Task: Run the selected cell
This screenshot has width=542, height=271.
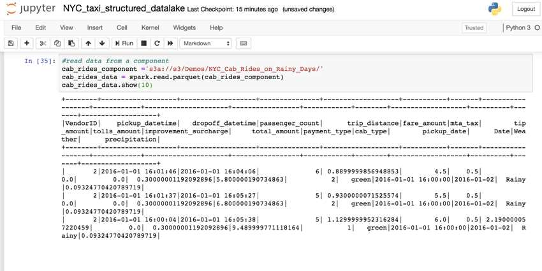Action: coord(124,43)
